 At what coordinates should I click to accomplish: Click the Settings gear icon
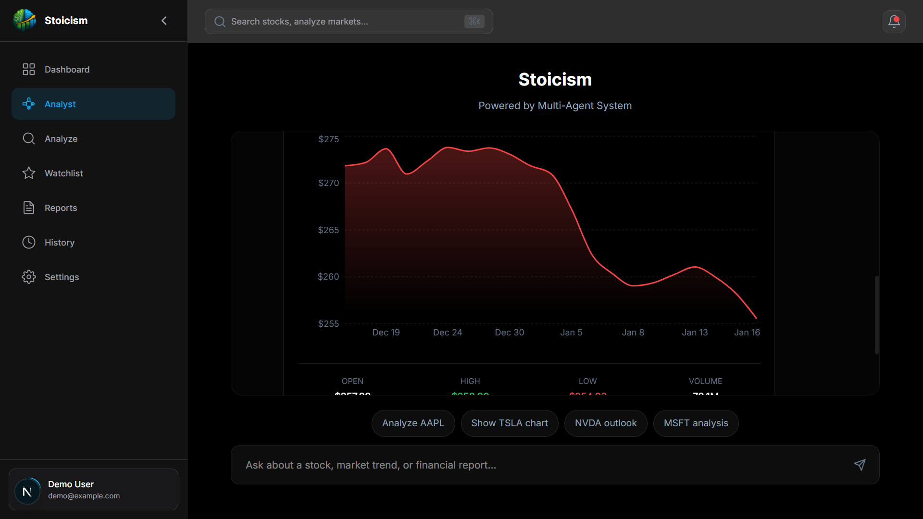pyautogui.click(x=28, y=277)
